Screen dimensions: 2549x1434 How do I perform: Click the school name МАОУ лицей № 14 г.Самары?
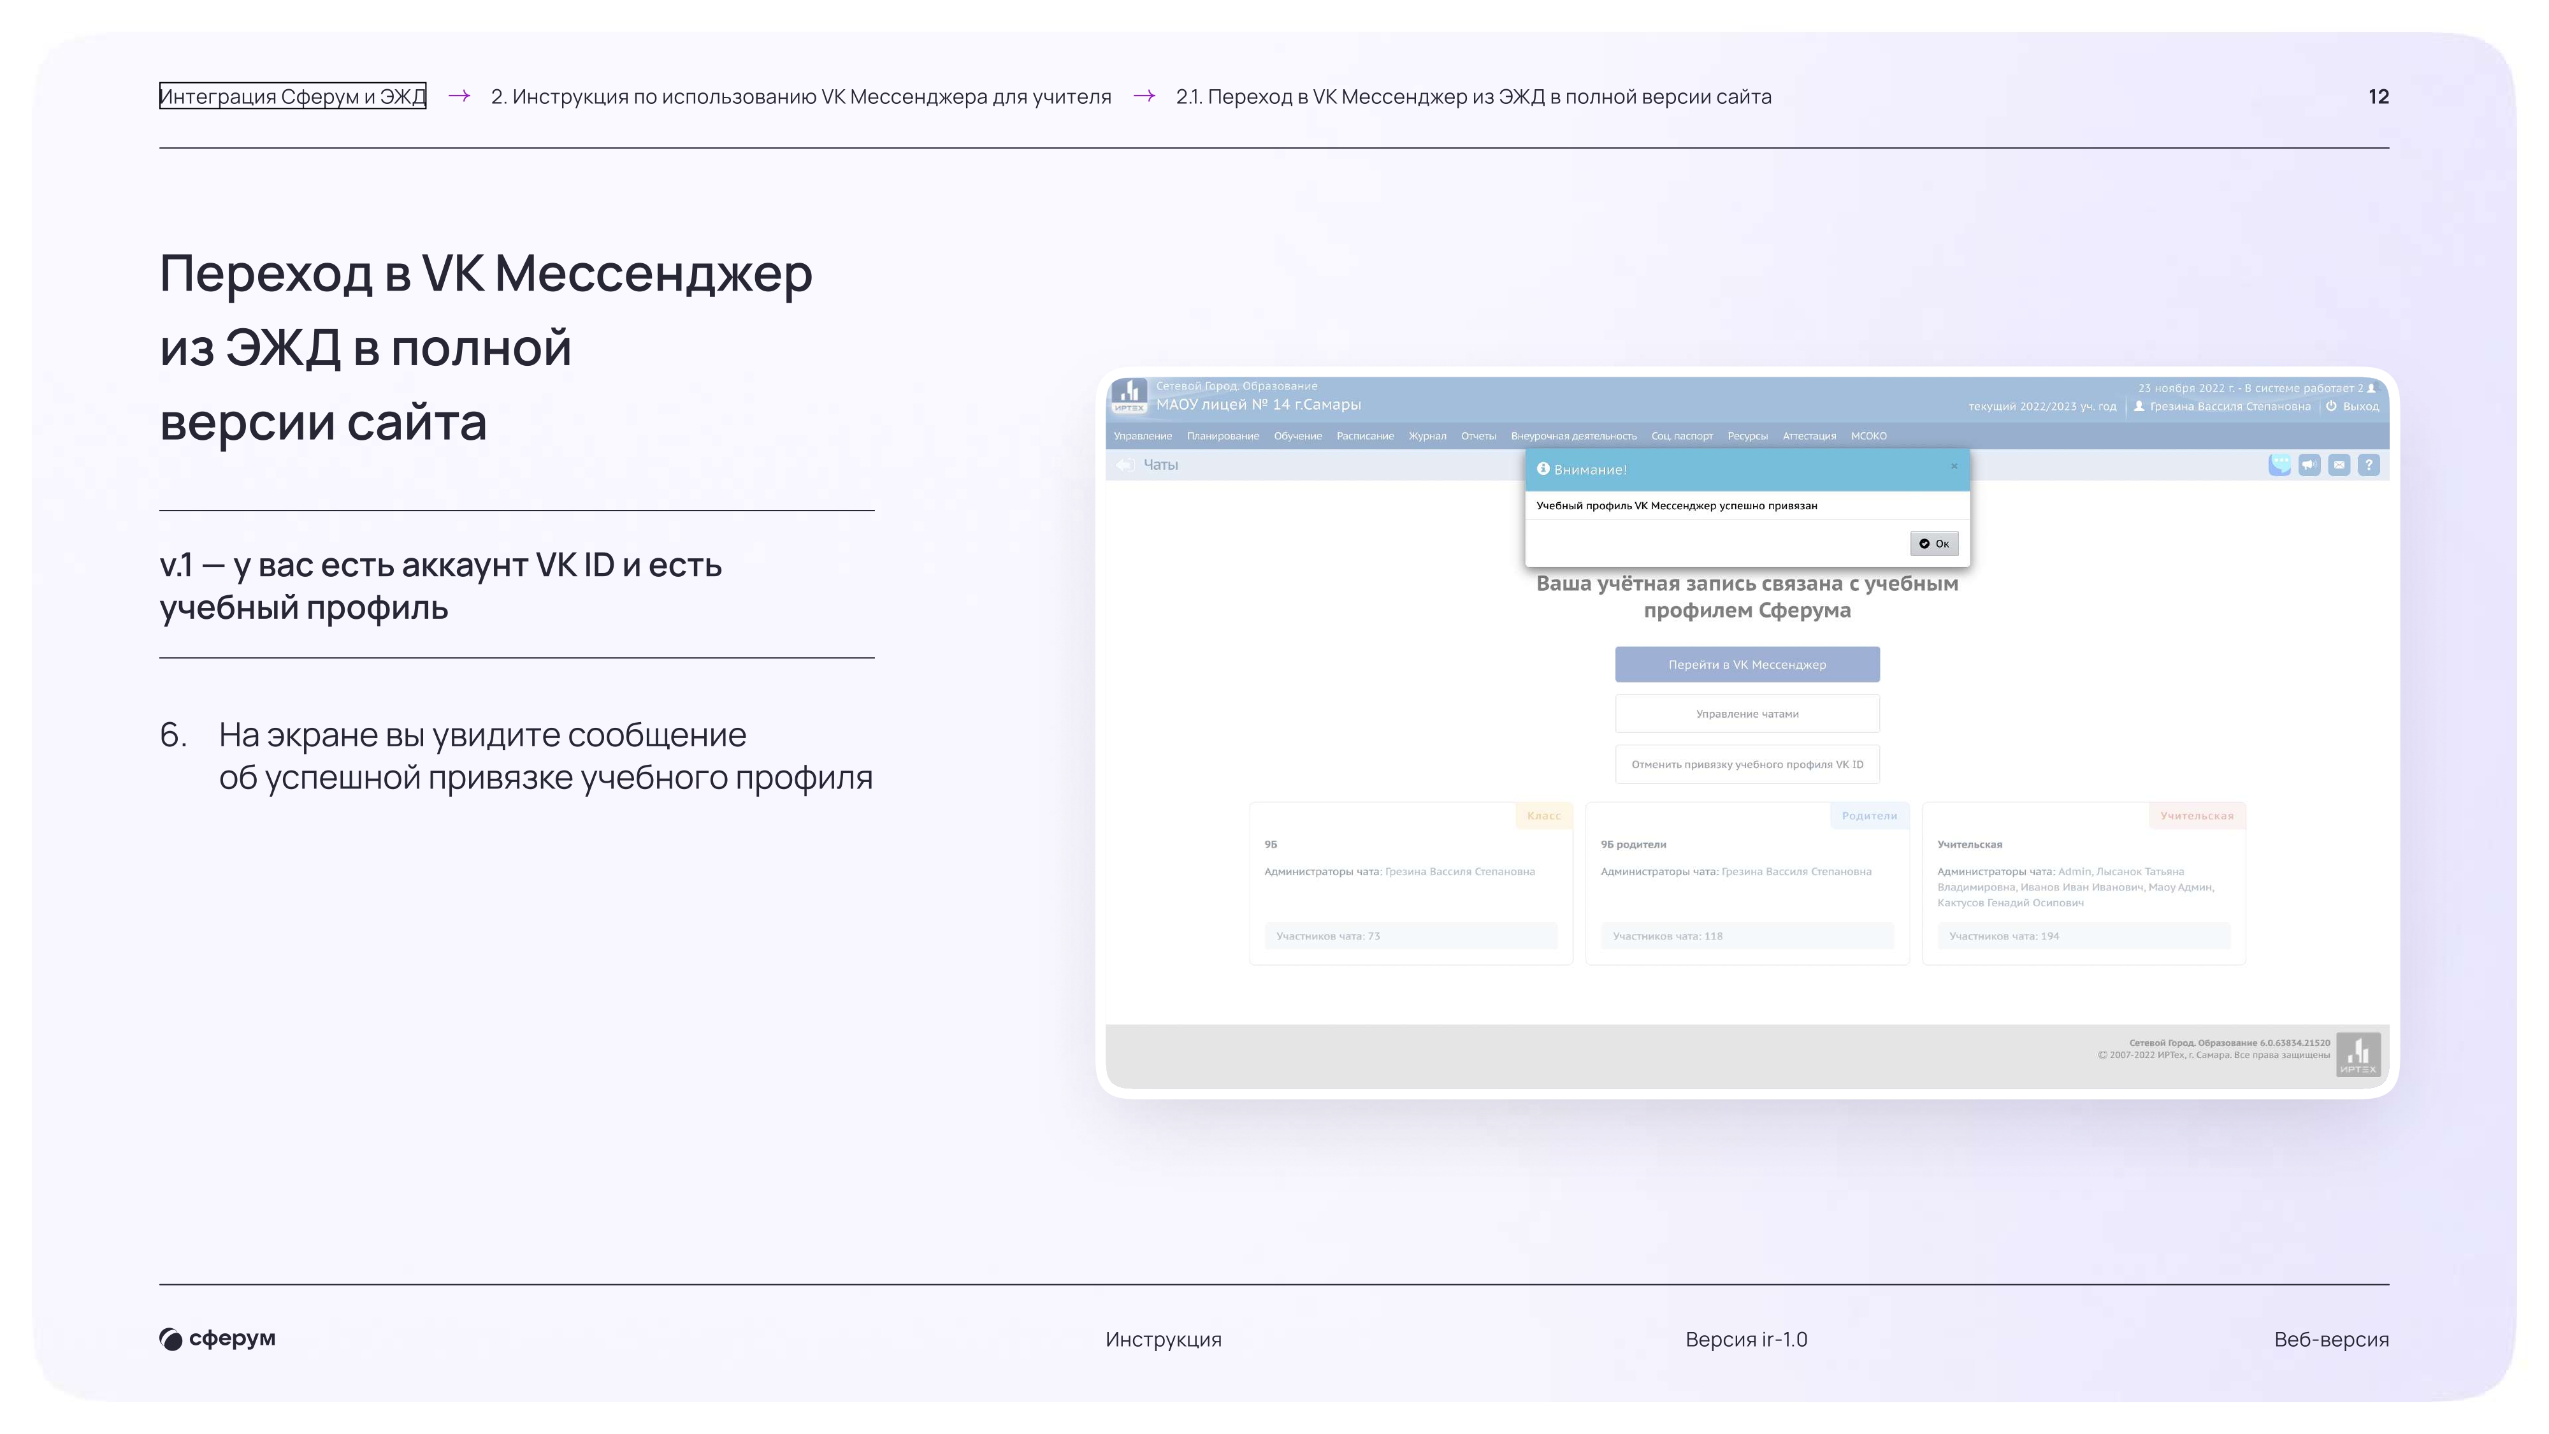1259,405
